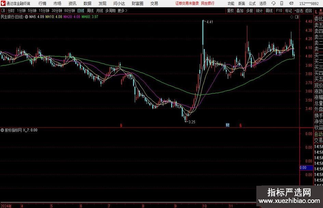Open the 画线 drawing tools button

269,11
